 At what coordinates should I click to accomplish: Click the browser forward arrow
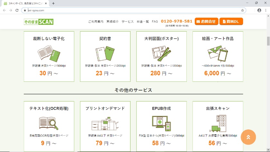click(11, 10)
